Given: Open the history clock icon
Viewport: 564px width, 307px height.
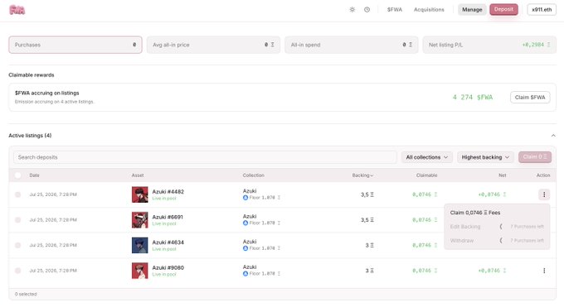Looking at the screenshot, I should (x=367, y=10).
